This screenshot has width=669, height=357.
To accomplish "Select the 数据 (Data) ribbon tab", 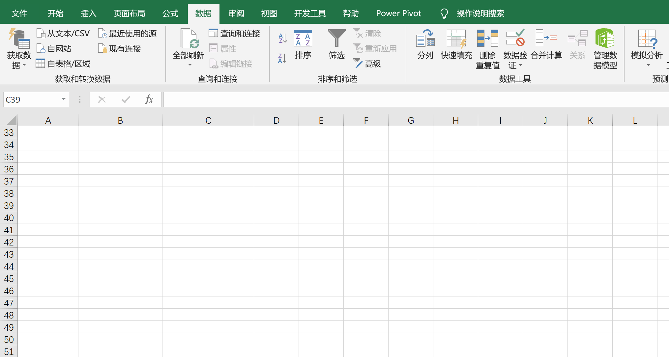I will (x=203, y=13).
